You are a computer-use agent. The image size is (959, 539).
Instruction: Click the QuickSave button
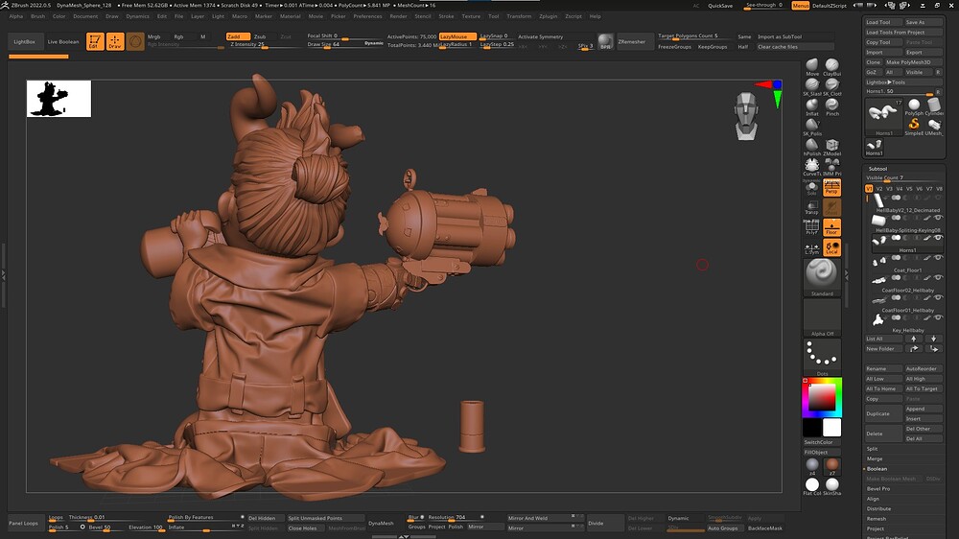click(x=720, y=6)
